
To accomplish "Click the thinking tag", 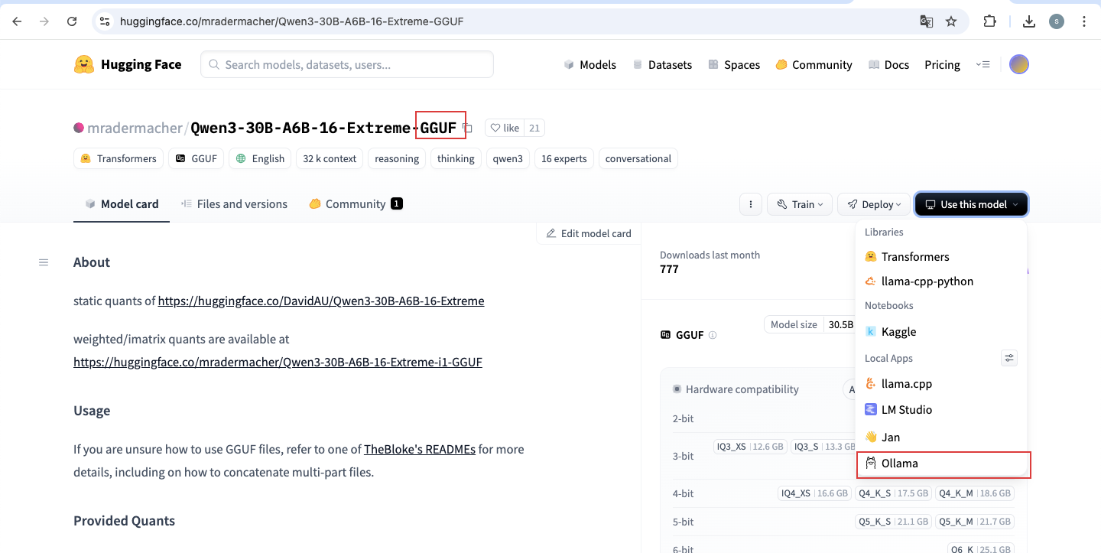I will point(456,158).
